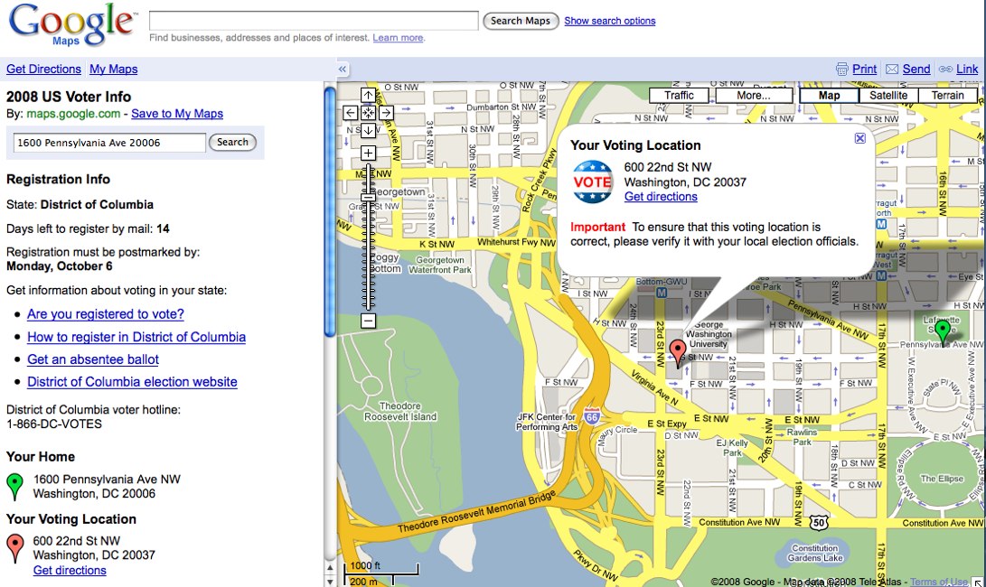Click the printer icon

point(841,70)
